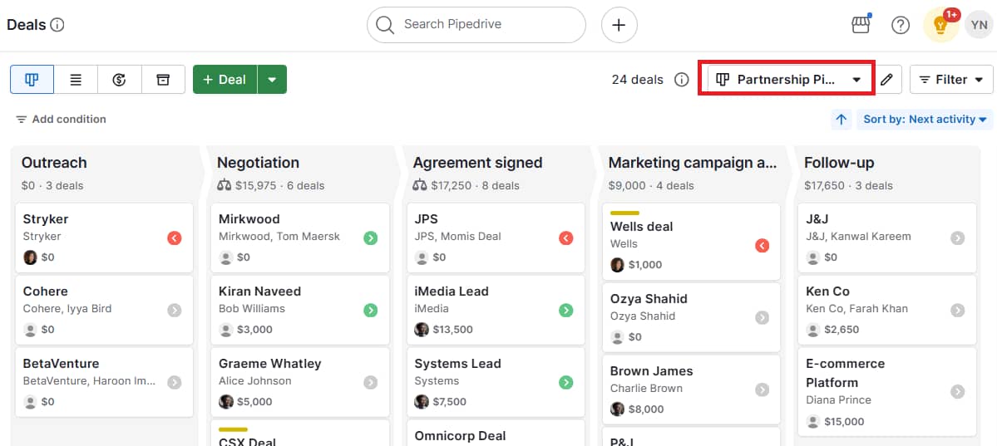Click Add condition
This screenshot has height=446, width=997.
point(61,120)
